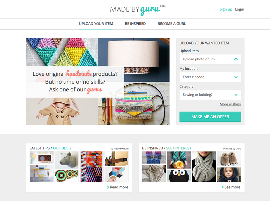270x201 pixels.
Task: Click the green chevron beside Read more
Action: [x=108, y=187]
